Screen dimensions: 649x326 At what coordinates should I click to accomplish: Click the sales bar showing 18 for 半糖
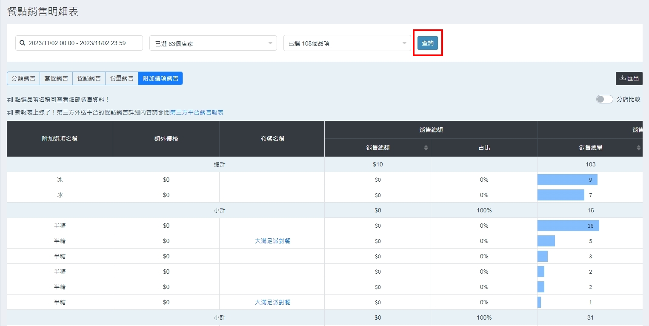pos(568,226)
